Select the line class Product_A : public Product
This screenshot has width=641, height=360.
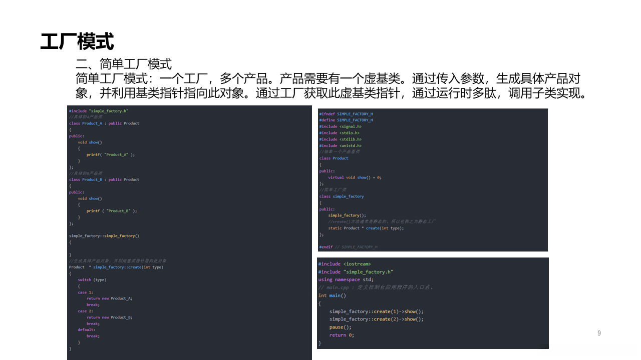tap(103, 123)
